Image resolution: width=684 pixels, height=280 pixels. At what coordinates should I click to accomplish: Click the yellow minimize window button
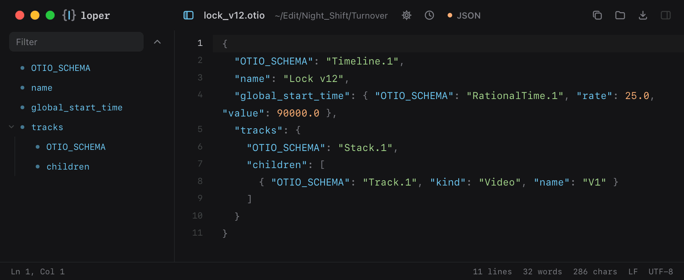coord(35,15)
